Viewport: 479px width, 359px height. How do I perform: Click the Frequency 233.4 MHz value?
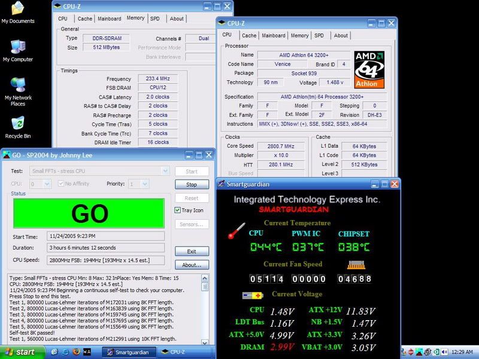coord(157,78)
